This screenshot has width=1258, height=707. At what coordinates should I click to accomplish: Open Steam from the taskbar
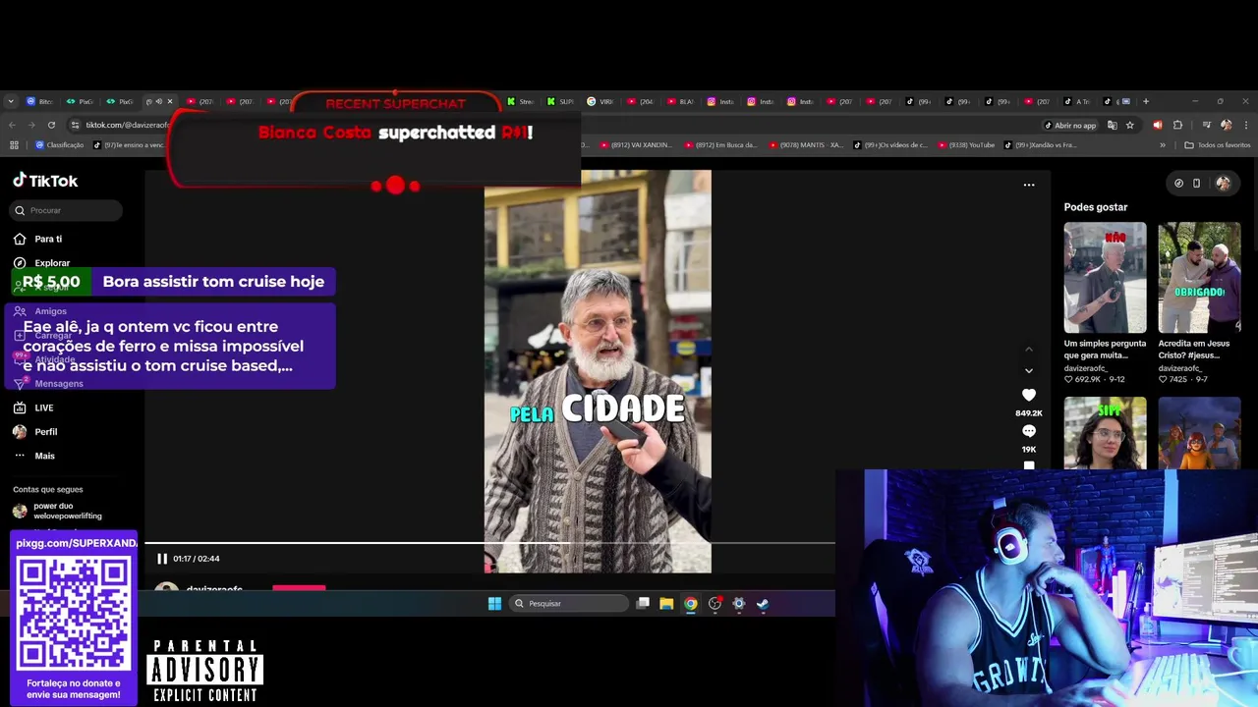[x=763, y=604]
